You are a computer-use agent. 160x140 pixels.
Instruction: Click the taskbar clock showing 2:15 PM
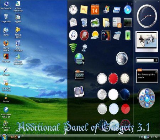click(x=154, y=137)
